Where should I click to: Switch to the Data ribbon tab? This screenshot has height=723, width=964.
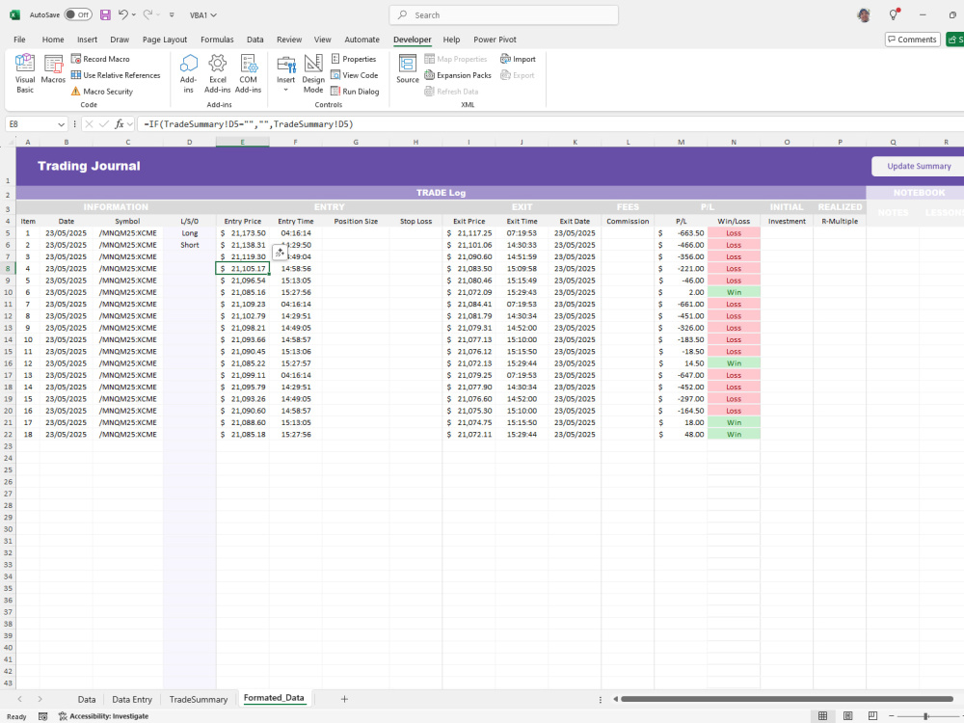click(255, 40)
